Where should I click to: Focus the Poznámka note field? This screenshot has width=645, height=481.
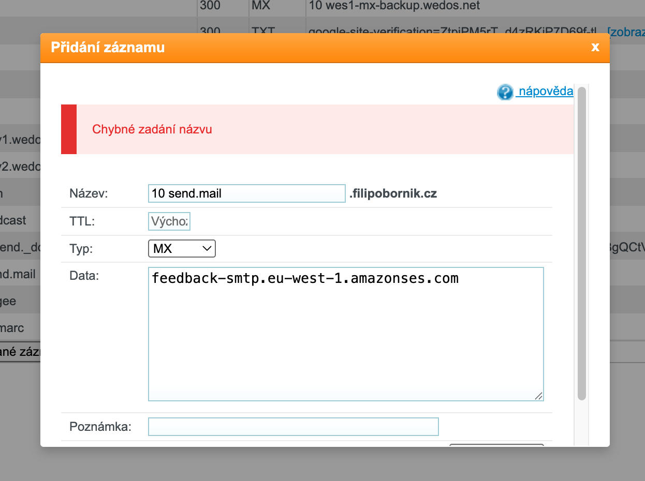pos(293,427)
